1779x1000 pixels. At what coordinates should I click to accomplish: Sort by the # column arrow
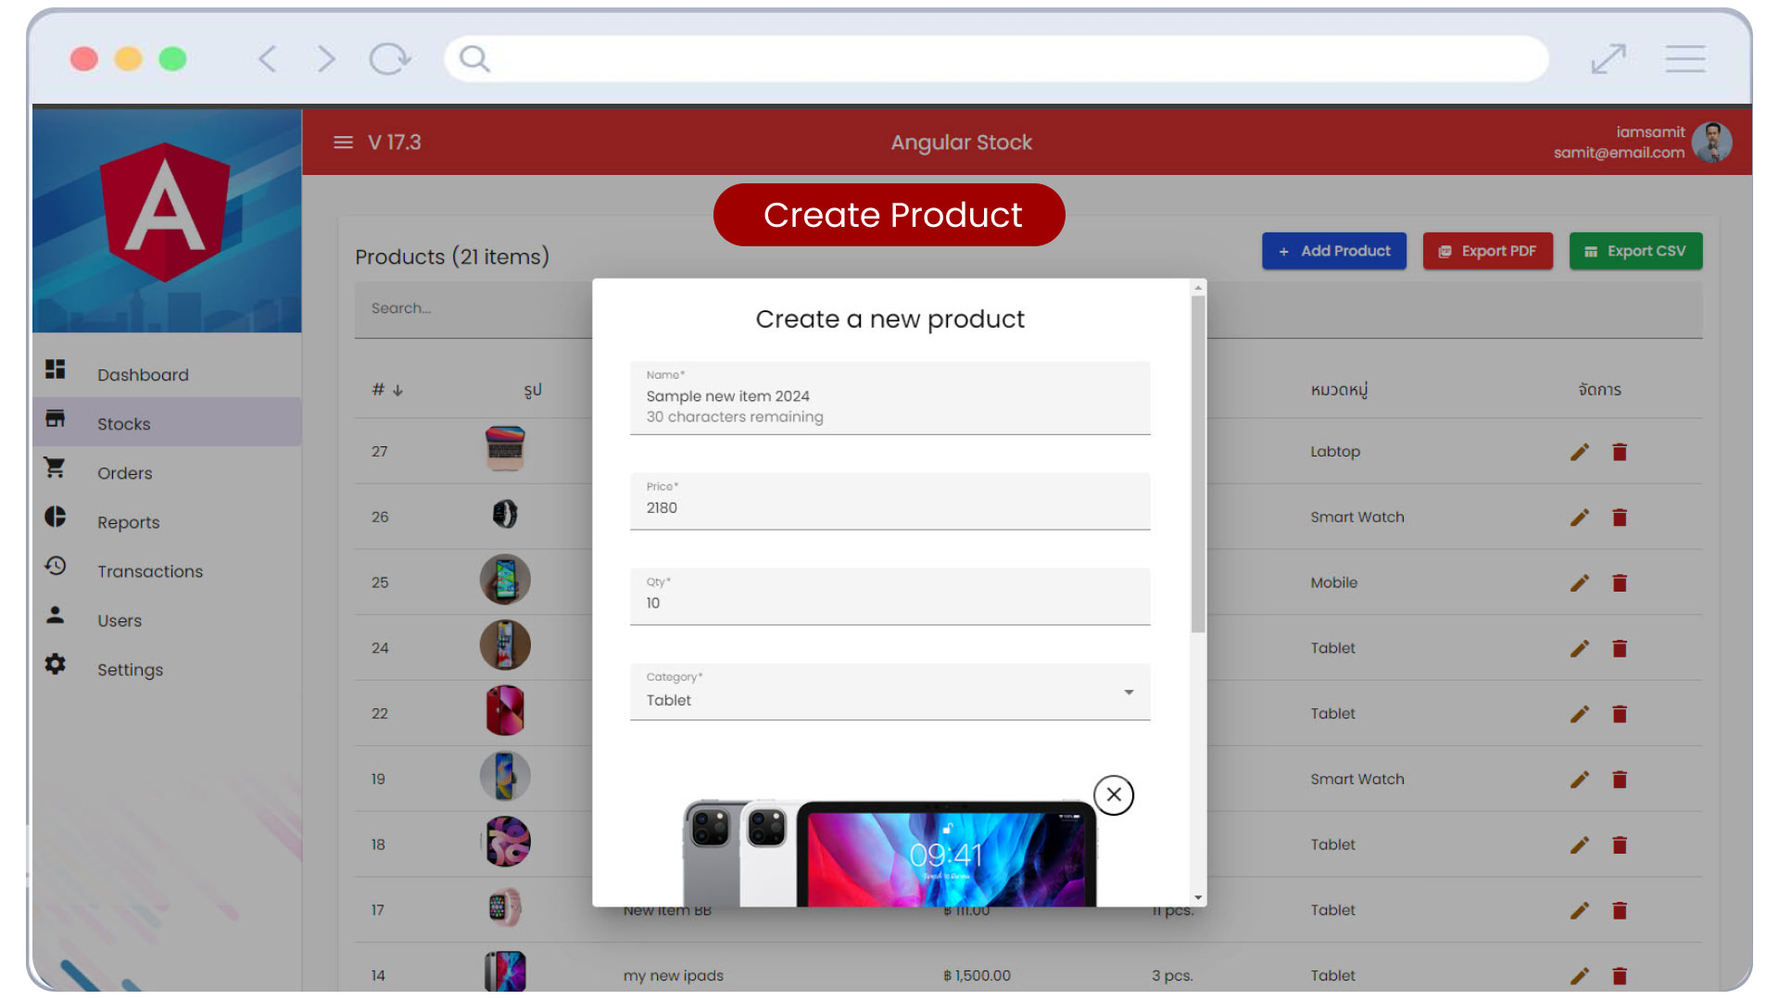(397, 391)
